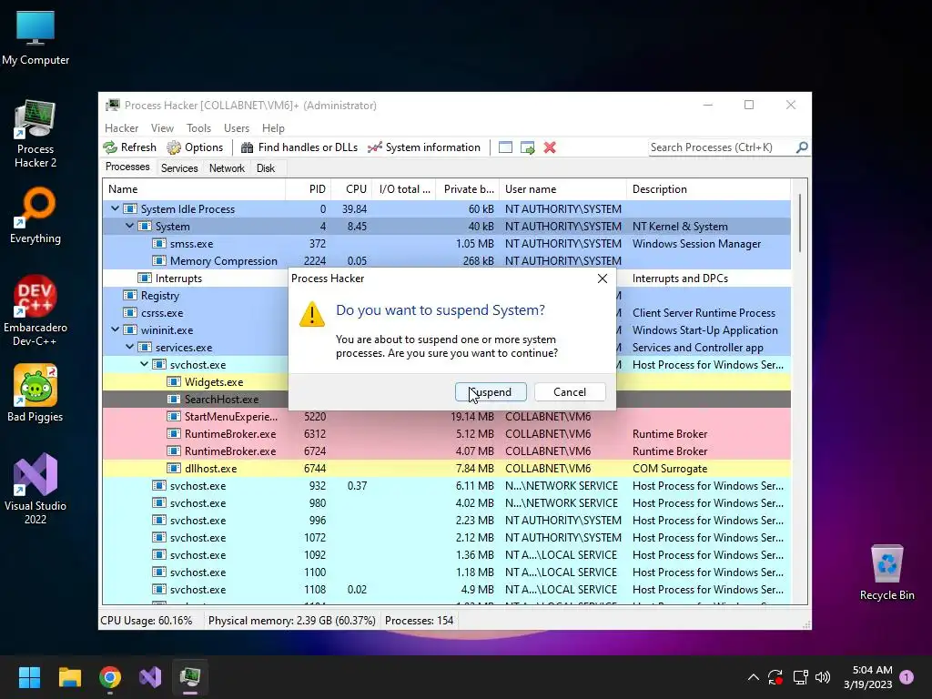This screenshot has height=699, width=932.
Task: Click the search magnifier icon
Action: (802, 147)
